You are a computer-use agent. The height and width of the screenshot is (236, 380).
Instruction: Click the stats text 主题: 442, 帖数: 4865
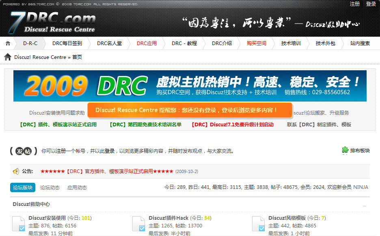292,226
